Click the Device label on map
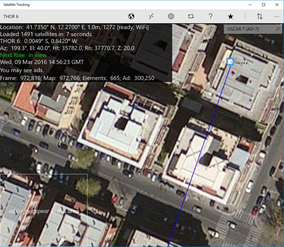This screenshot has width=284, height=247. pyautogui.click(x=242, y=63)
